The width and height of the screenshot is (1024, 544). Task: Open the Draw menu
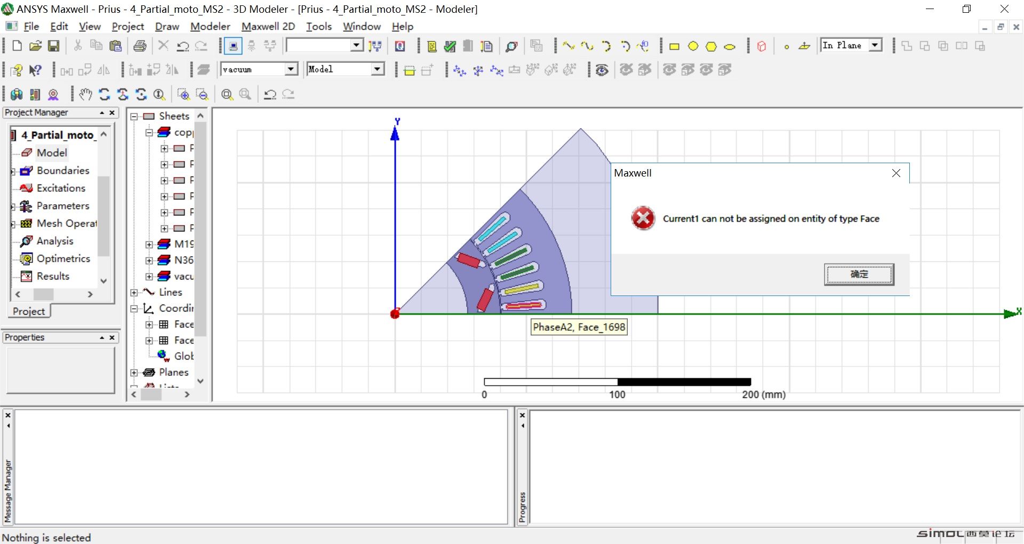tap(167, 26)
